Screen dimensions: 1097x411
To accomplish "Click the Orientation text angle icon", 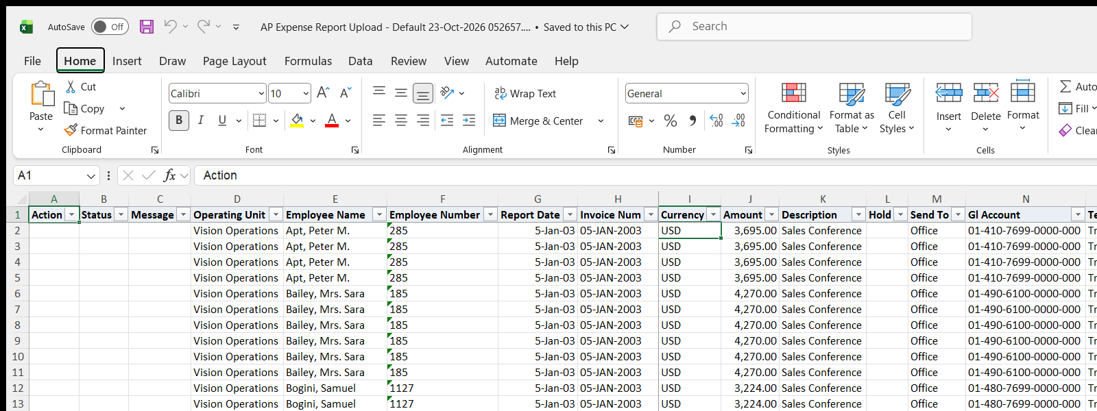I will 448,92.
